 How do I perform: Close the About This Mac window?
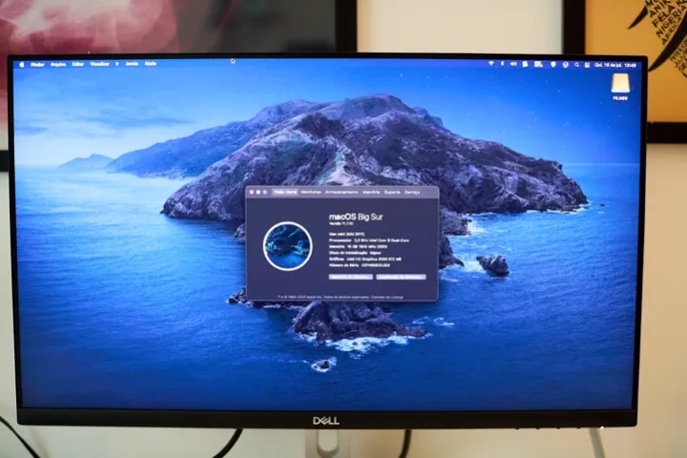coord(252,193)
